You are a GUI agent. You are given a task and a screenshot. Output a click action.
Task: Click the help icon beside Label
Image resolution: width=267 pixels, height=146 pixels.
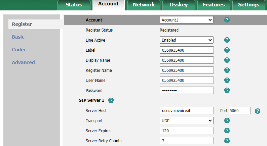(x=227, y=50)
